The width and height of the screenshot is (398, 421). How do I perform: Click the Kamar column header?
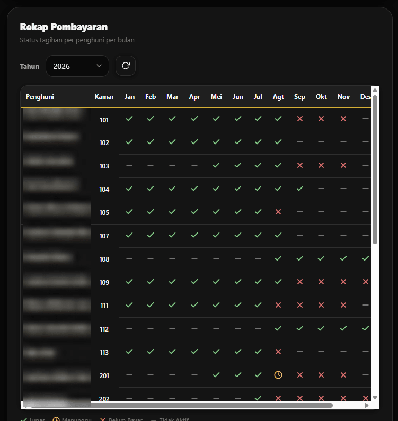click(x=104, y=97)
